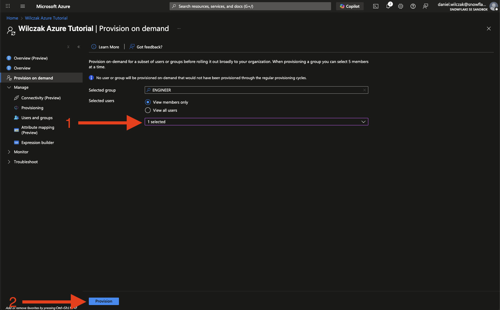Screen dimensions: 500x310
Task: Open Cloud Shell from the top bar
Action: click(376, 6)
